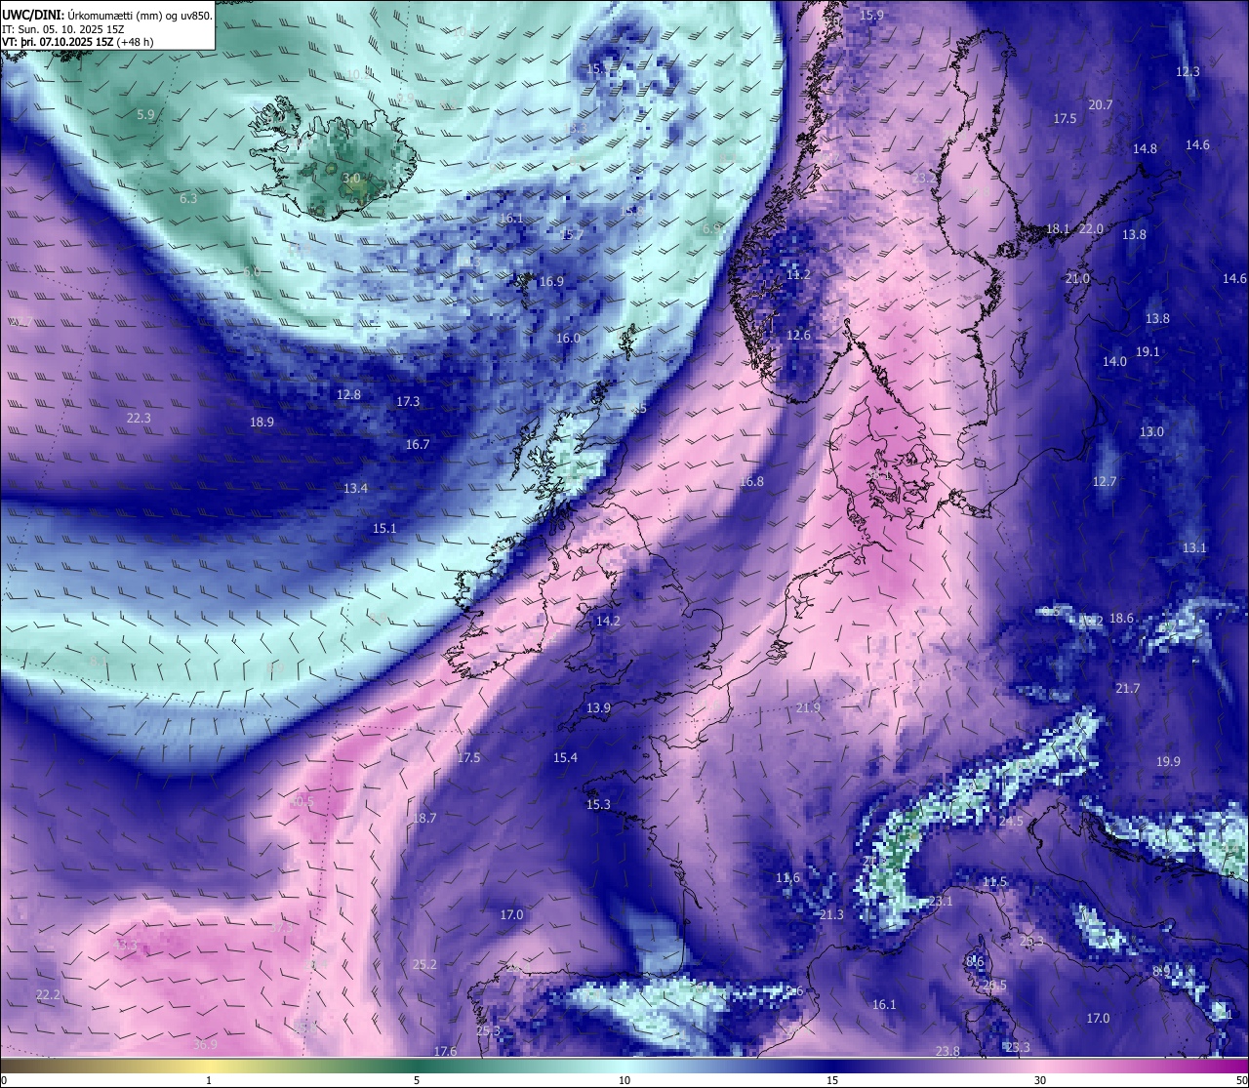Click the 12.6 value label
1249x1088 pixels.
(x=798, y=336)
